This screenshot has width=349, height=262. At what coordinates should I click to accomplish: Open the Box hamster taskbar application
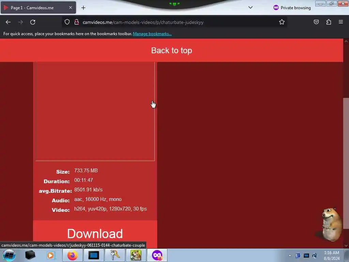136,255
